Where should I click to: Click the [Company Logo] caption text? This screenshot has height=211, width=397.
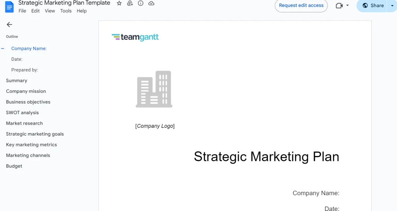[x=155, y=126]
